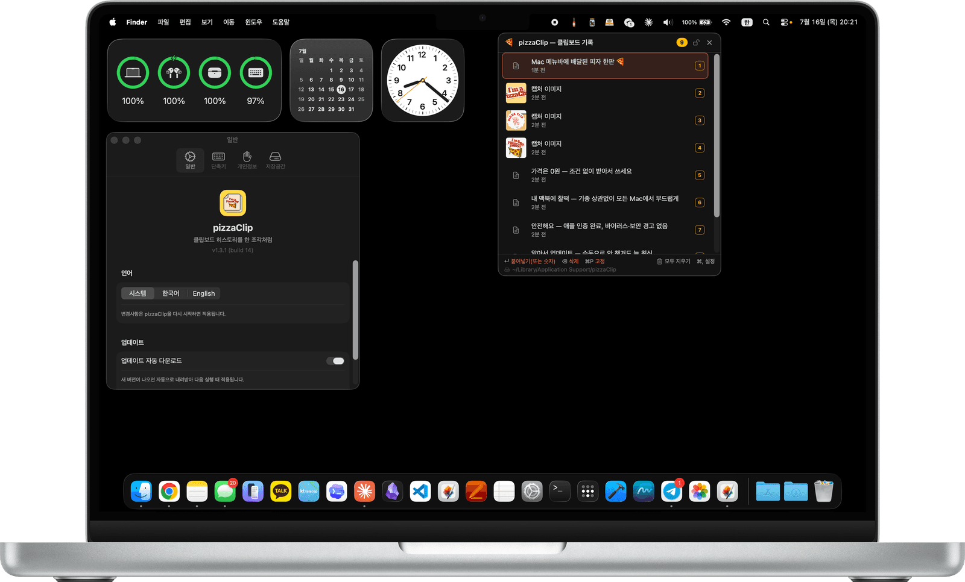This screenshot has width=965, height=582.
Task: Click shortcut badge 7 beside the 안전해요 clip
Action: 700,230
